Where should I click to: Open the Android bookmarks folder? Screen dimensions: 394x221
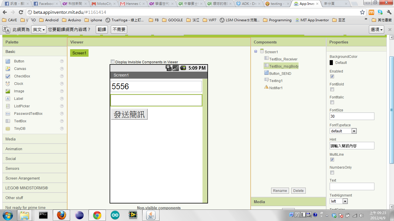pyautogui.click(x=49, y=20)
